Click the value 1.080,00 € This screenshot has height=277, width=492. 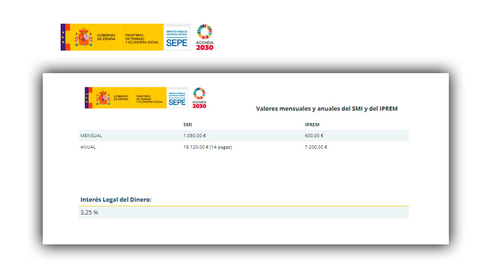point(195,136)
